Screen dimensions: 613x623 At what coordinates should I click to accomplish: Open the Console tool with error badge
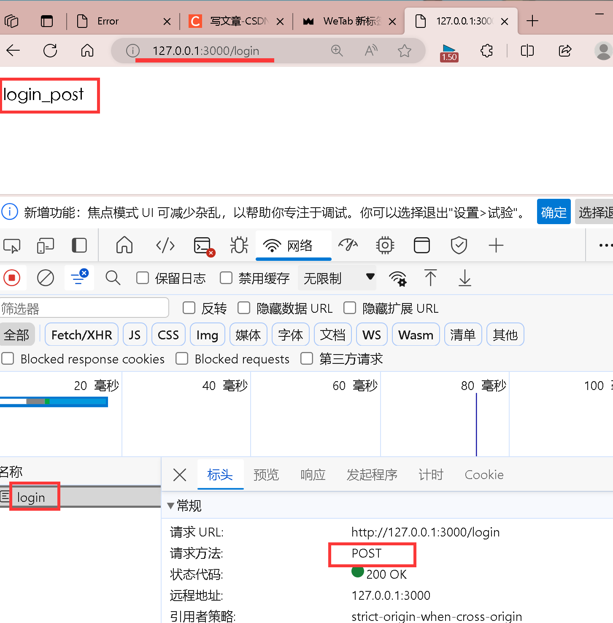[204, 246]
